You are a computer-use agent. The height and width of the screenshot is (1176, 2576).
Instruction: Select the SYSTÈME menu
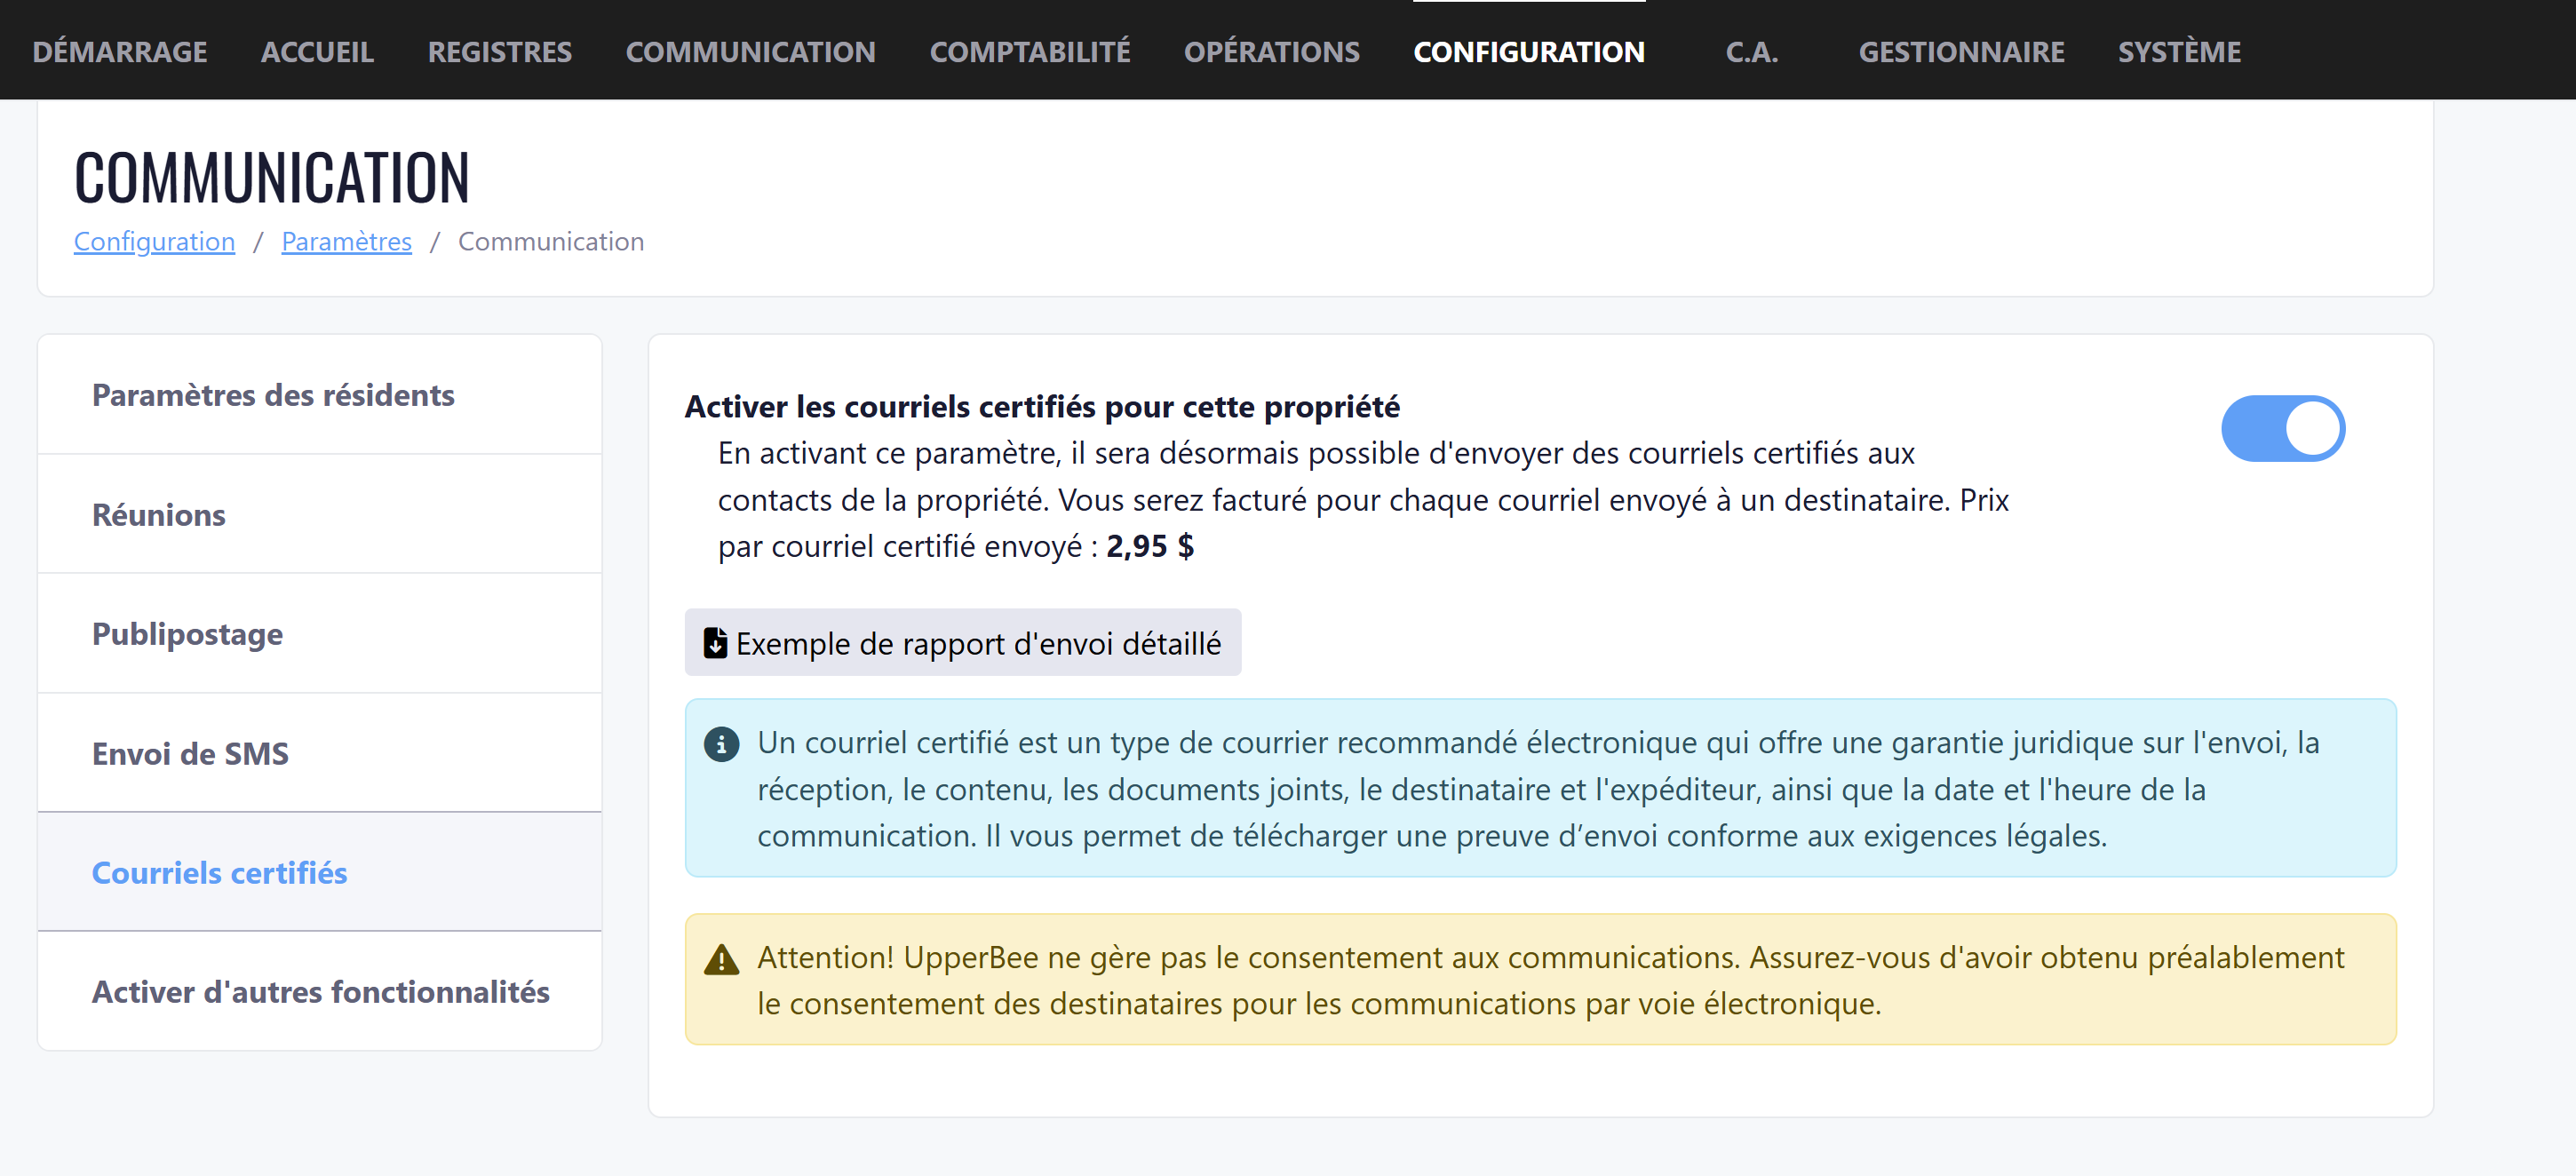click(2178, 52)
